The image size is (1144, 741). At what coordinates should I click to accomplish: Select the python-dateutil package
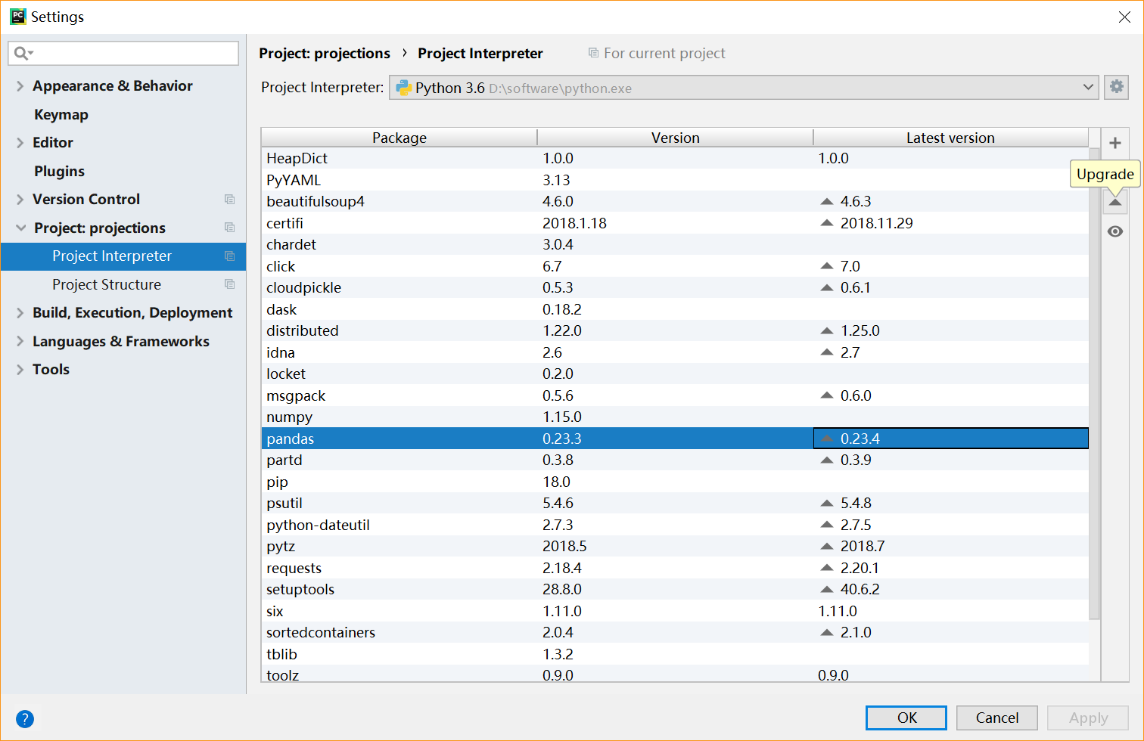[x=675, y=525]
